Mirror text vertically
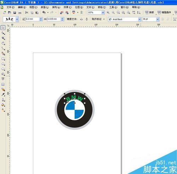Image resolution: width=177 pixels, height=174 pixels. tap(87, 19)
